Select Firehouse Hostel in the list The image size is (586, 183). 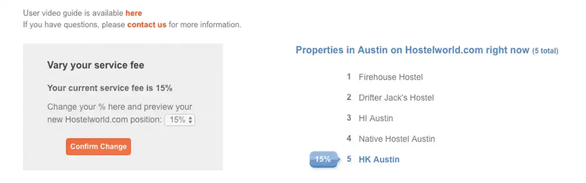(391, 77)
